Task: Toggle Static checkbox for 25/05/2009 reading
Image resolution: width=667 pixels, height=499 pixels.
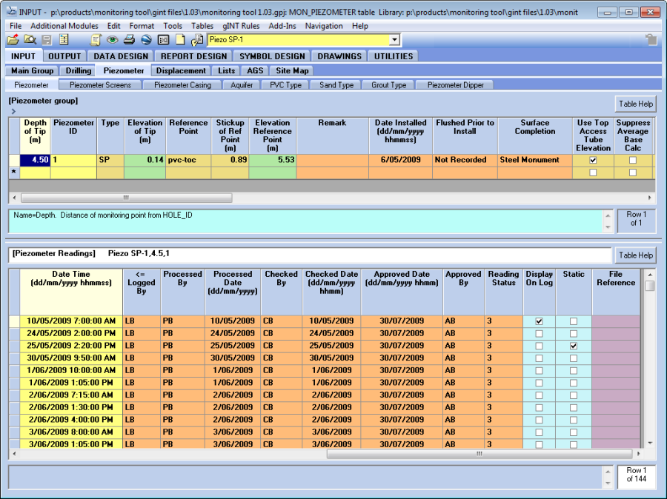Action: point(573,346)
